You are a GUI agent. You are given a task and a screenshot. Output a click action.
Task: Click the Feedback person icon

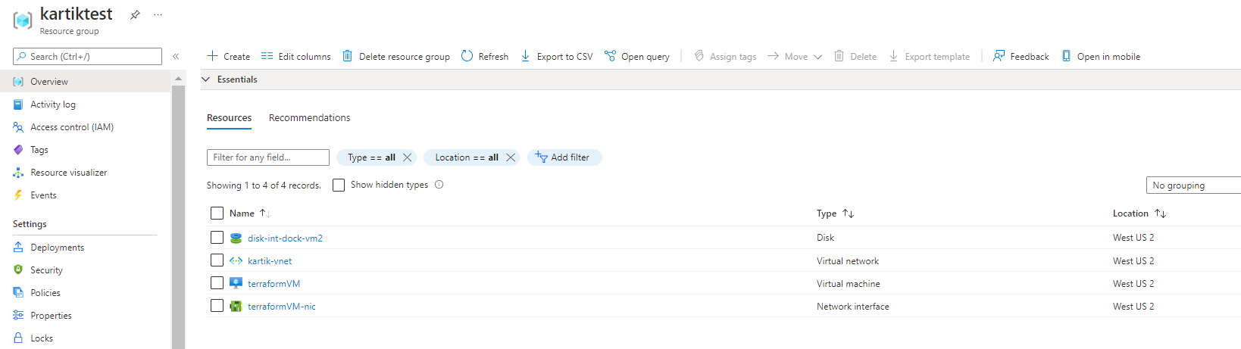tap(999, 56)
